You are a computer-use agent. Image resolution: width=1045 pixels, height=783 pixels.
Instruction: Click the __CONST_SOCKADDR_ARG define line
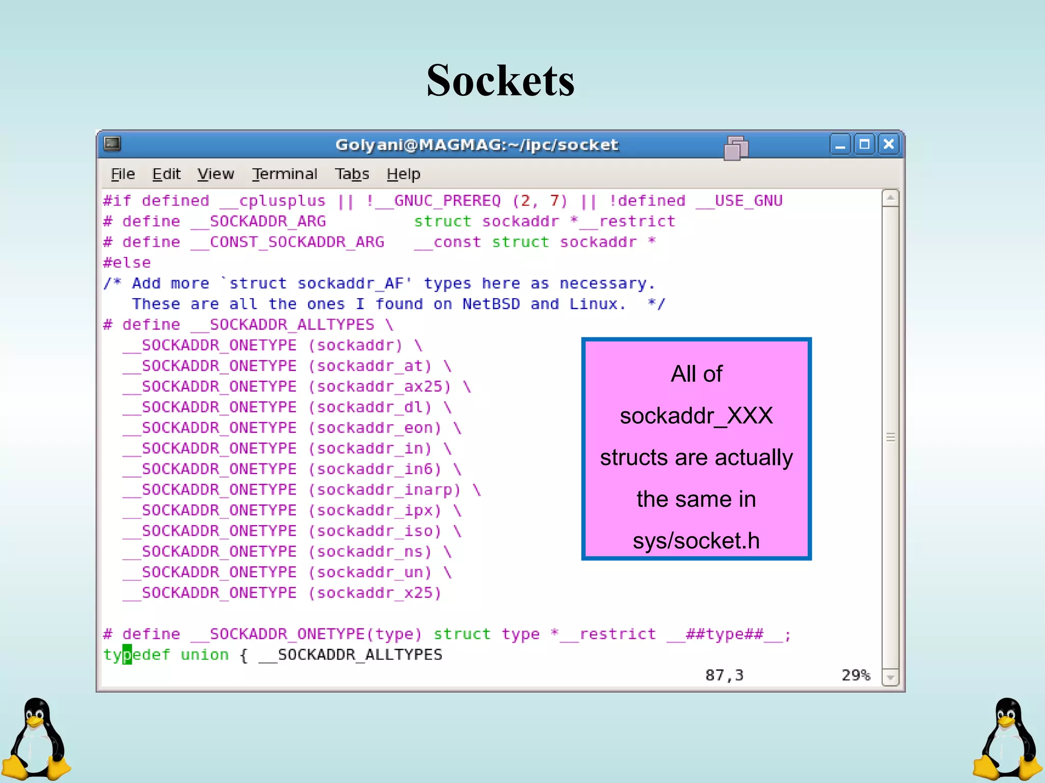coord(380,242)
